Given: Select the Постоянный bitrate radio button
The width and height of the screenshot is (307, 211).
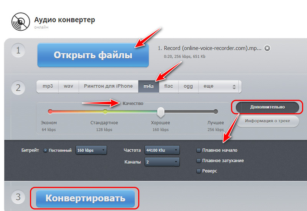Looking at the screenshot, I should [x=45, y=150].
